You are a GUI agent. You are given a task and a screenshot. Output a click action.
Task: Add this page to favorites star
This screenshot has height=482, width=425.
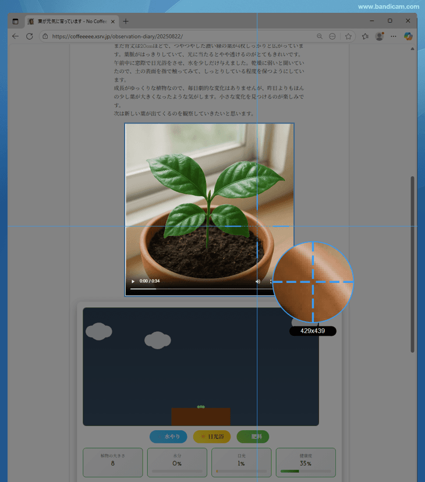[x=348, y=36]
